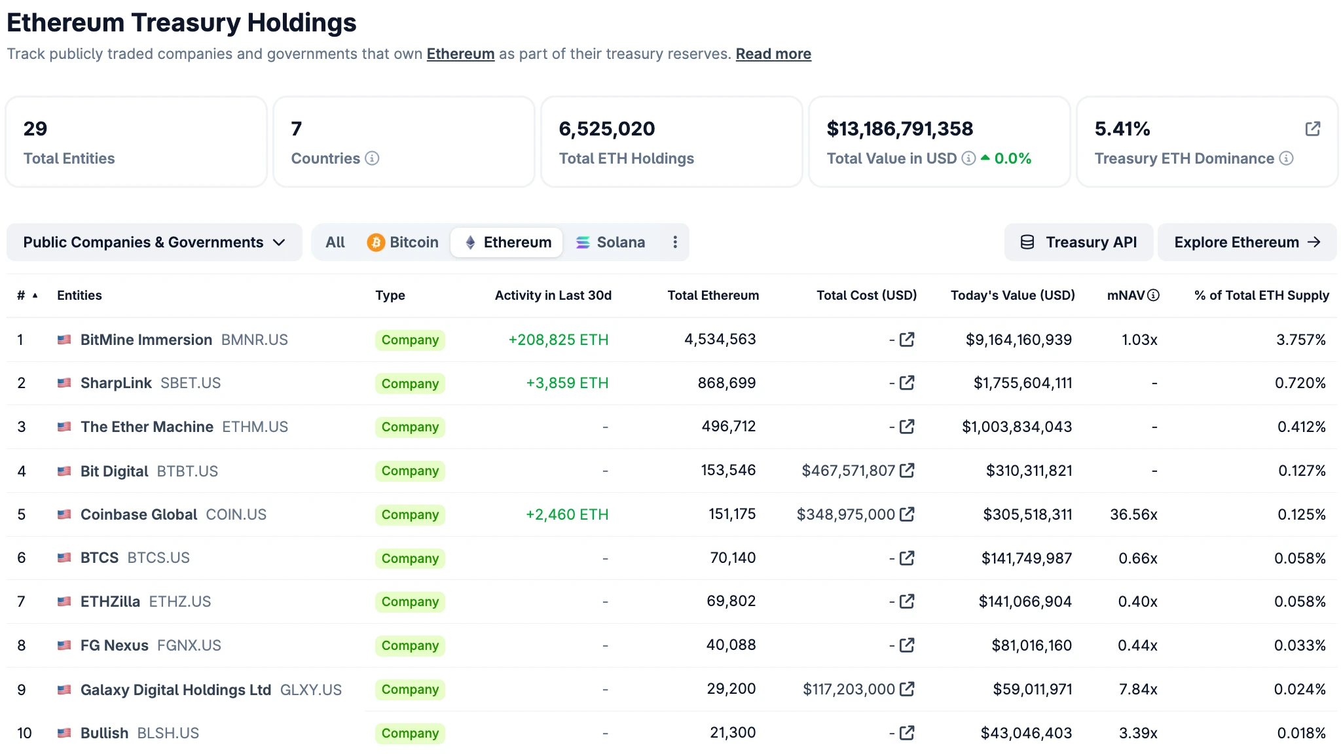Click the Explore Ethereum button
The height and width of the screenshot is (754, 1341).
point(1246,242)
